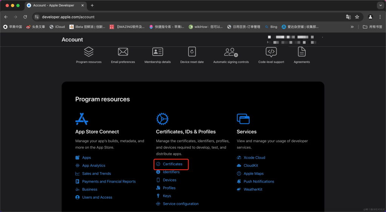Bookmark this page with star icon
386x212 pixels.
coord(357,17)
